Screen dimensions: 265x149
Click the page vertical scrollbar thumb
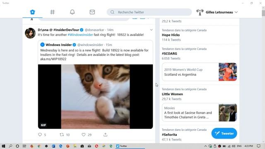(x=263, y=13)
